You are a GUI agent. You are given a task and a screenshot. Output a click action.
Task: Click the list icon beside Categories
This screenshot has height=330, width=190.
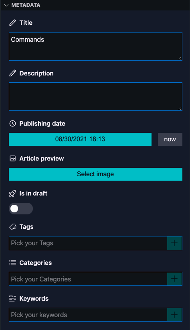(x=12, y=263)
